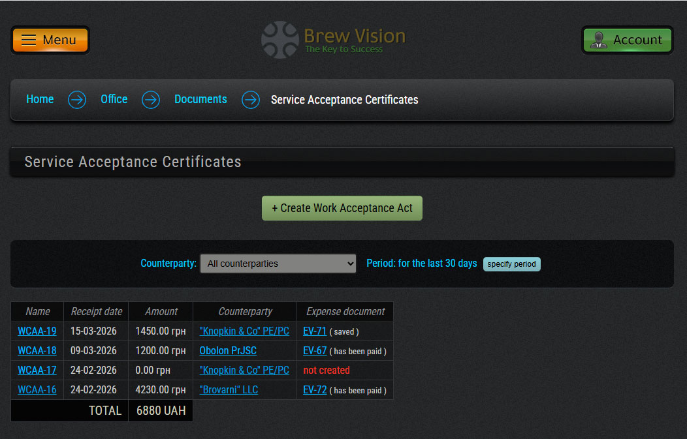
Task: Click the arrow icon after Home
Action: tap(77, 100)
